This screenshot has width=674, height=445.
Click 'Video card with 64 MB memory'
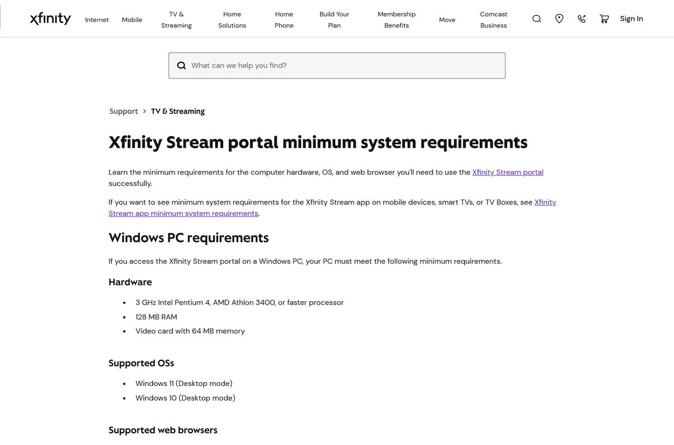click(x=190, y=332)
